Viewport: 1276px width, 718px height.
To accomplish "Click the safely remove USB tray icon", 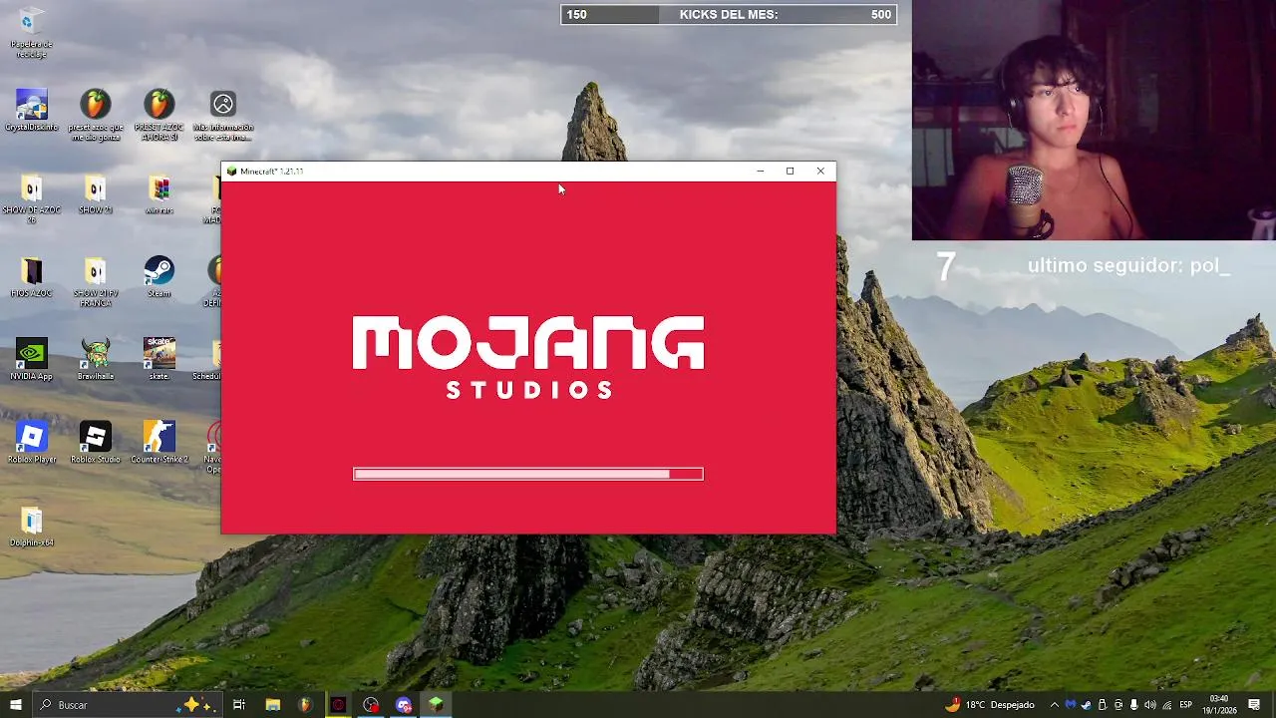I will 1102,705.
